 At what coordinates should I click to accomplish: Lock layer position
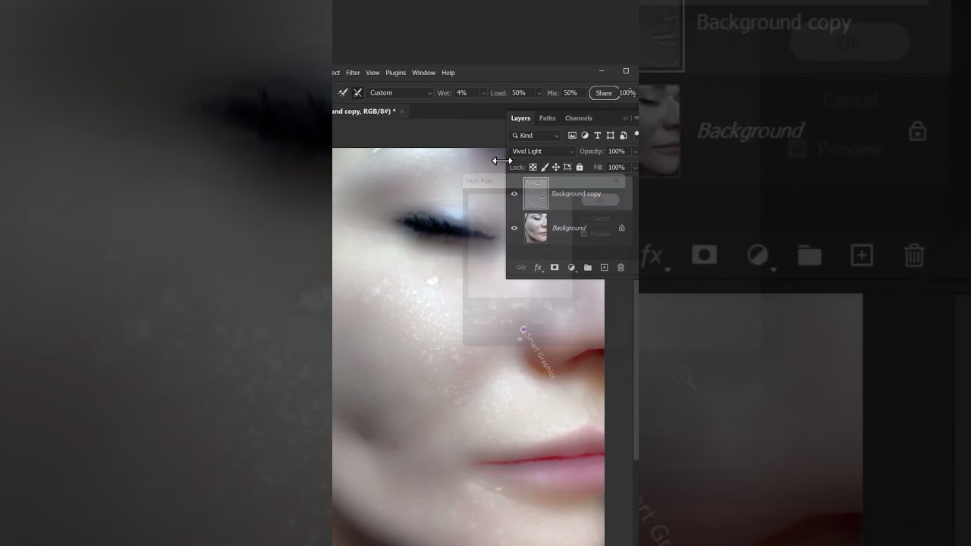556,168
